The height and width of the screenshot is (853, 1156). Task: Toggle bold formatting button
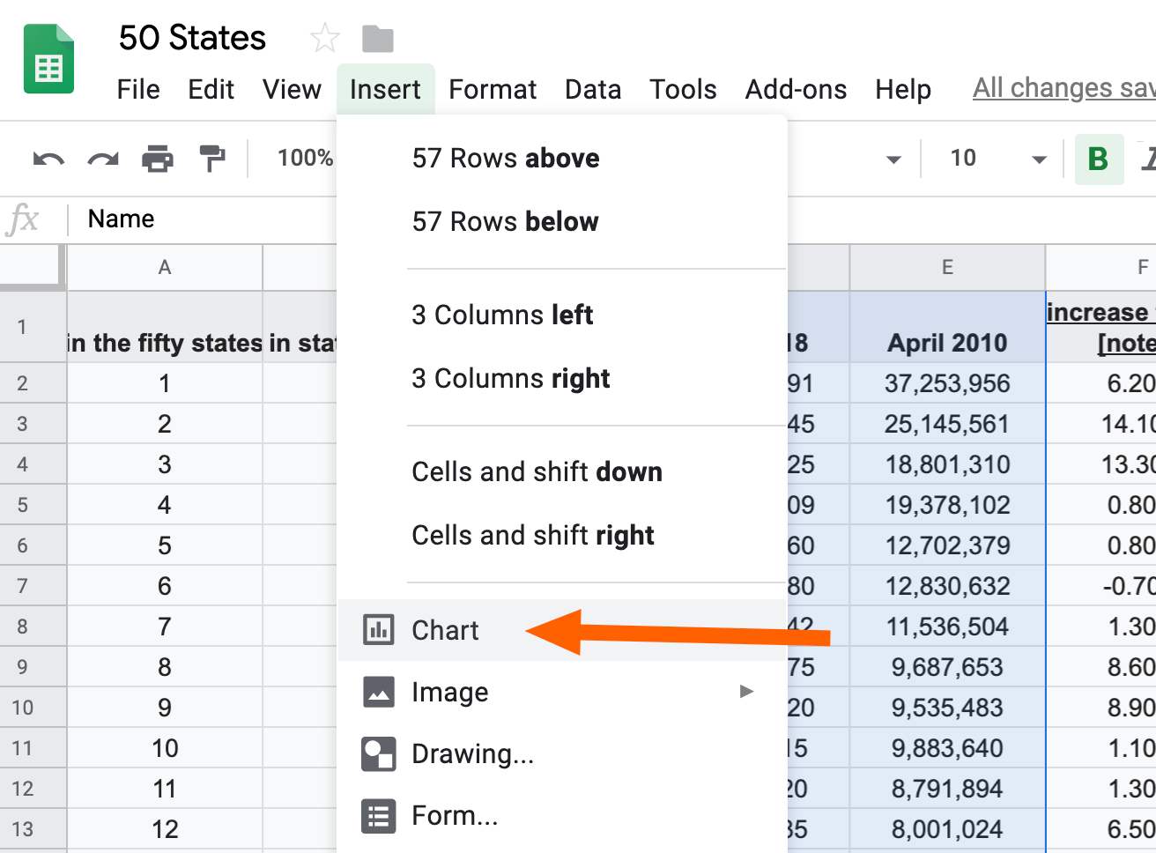(1098, 159)
